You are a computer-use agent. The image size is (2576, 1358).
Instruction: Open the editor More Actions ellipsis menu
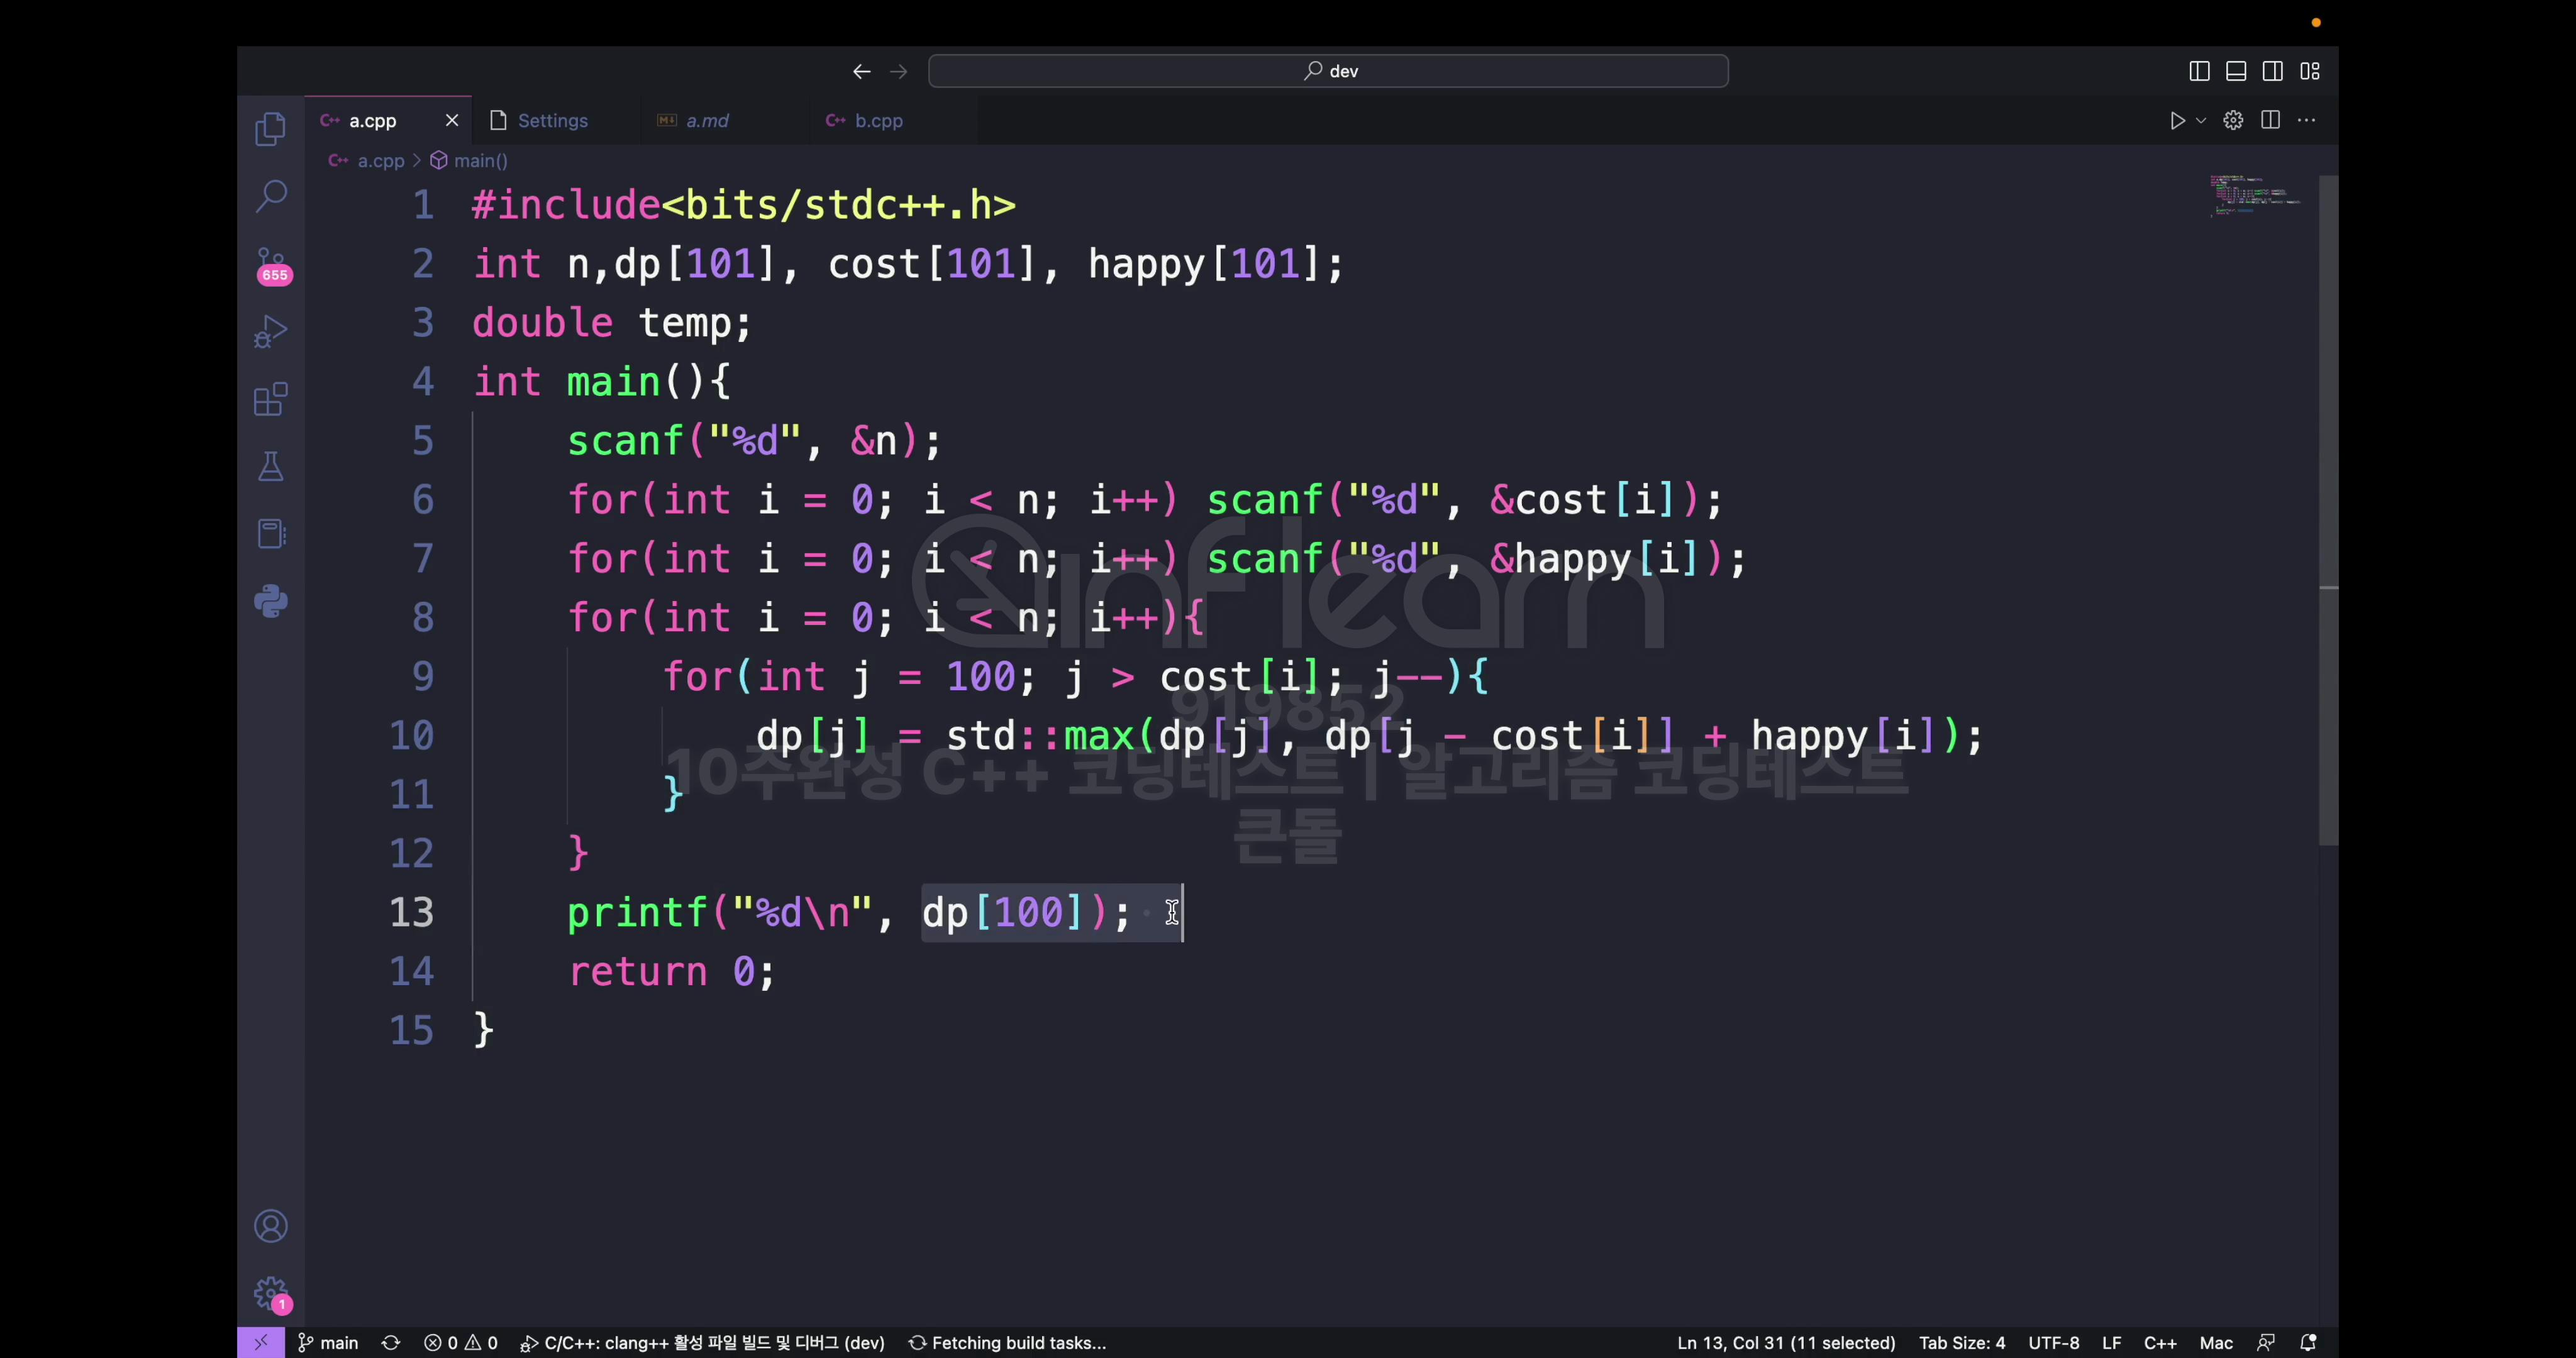[2307, 120]
